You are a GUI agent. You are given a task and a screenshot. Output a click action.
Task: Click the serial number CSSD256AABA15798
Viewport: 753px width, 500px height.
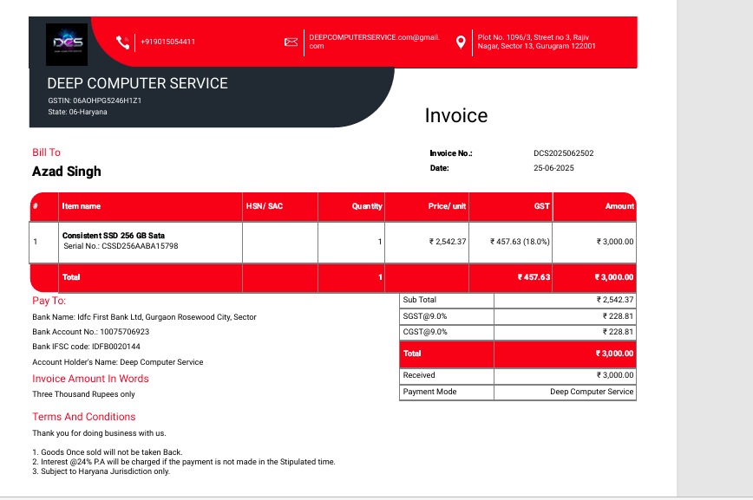(x=121, y=246)
